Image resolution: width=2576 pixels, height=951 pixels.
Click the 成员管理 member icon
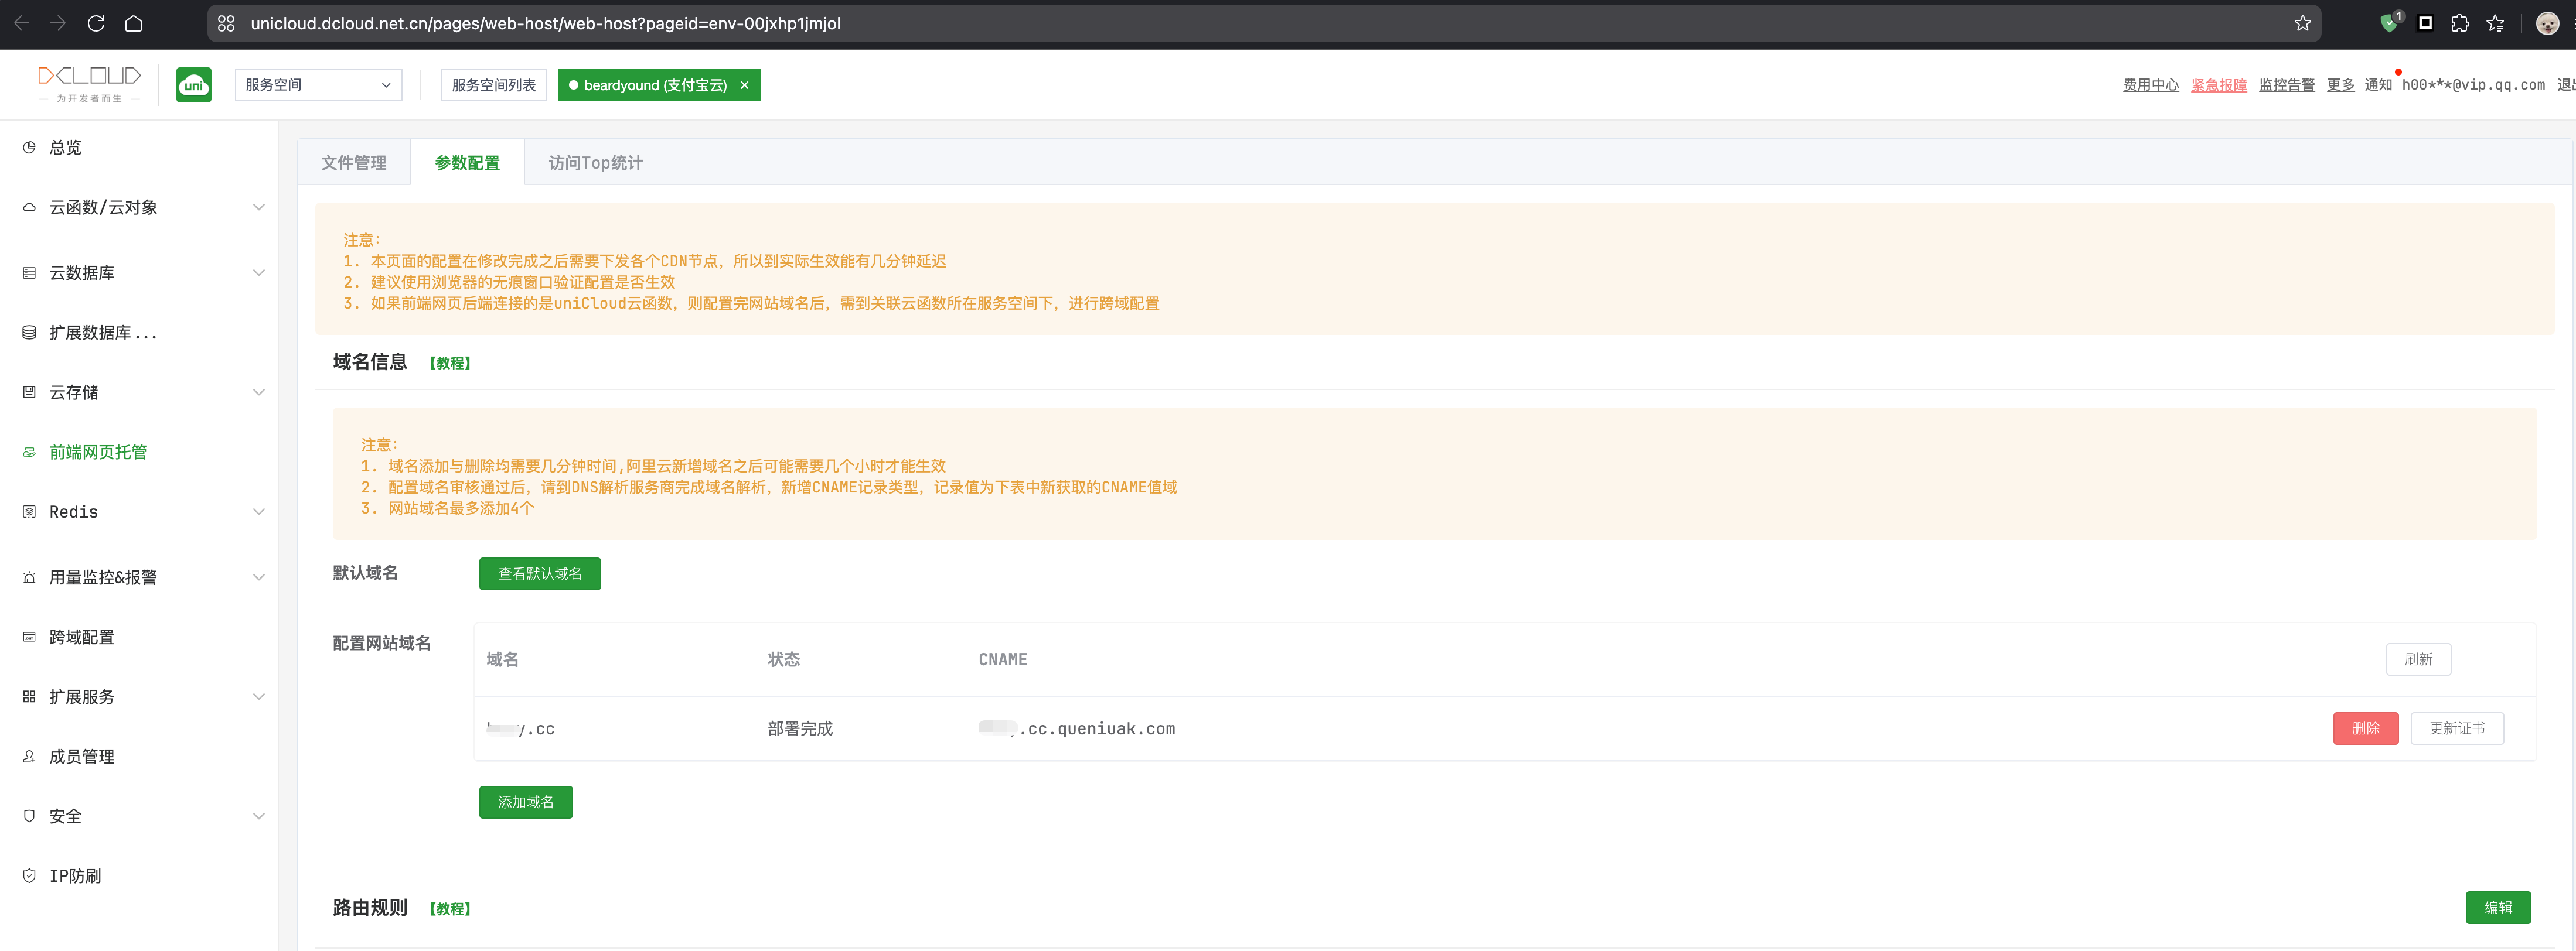(29, 757)
